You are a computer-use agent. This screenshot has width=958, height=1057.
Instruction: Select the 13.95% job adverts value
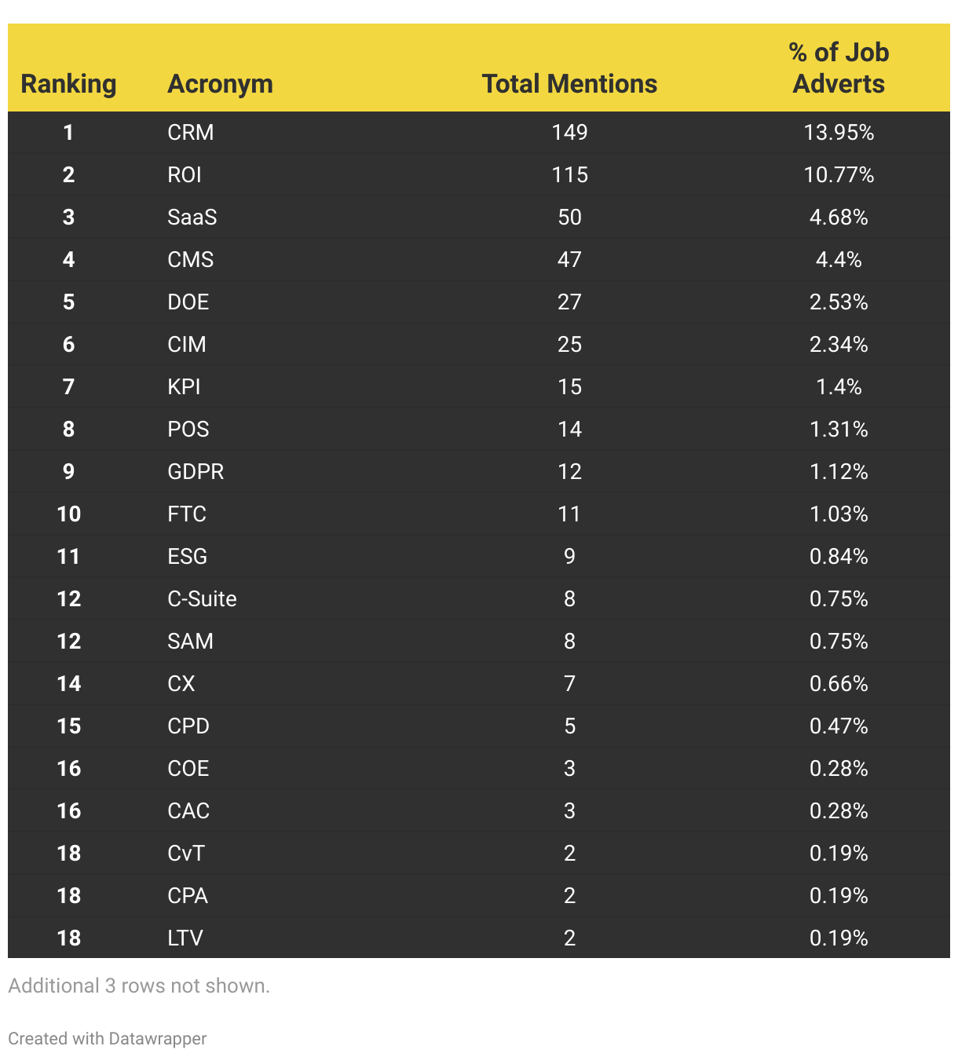(839, 132)
